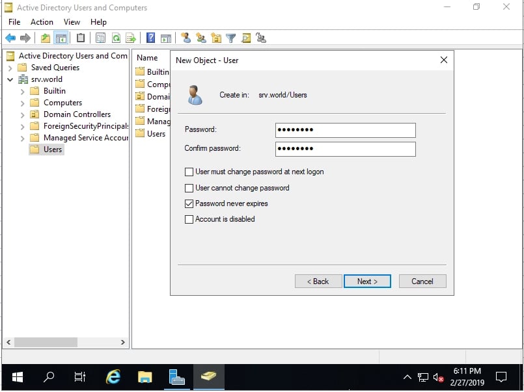Click the Export List toolbar icon
Image resolution: width=524 pixels, height=392 pixels.
tap(131, 38)
